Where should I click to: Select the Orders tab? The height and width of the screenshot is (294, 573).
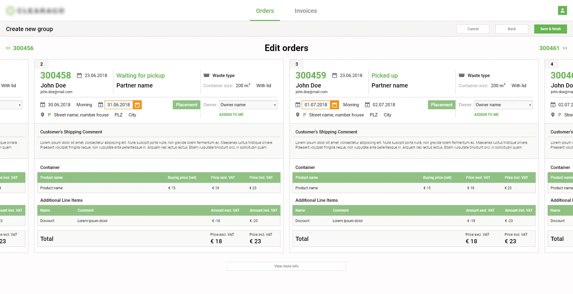(265, 11)
